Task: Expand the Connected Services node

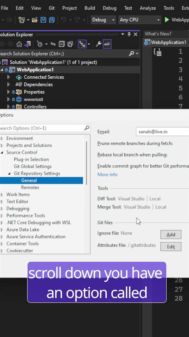Action: 8,77
